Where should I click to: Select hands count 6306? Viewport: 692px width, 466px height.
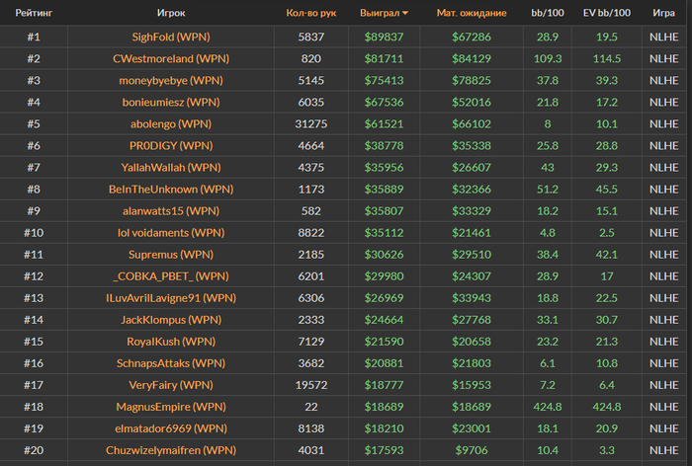click(x=311, y=298)
